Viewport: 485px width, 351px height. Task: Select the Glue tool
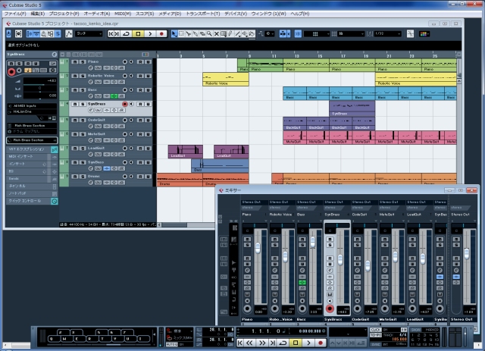[196, 34]
